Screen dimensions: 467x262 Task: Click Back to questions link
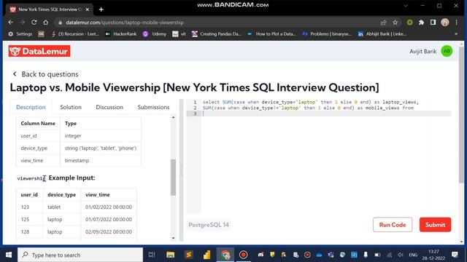[x=45, y=74]
